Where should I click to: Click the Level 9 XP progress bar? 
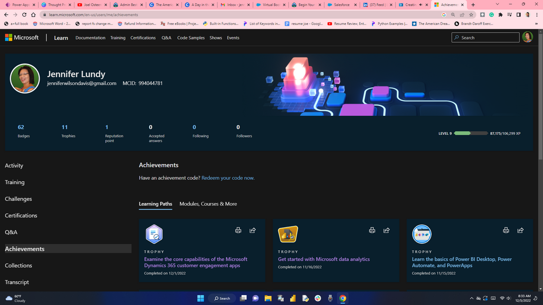(470, 134)
